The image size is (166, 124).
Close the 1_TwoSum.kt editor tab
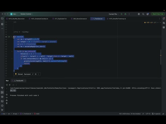coord(104,19)
